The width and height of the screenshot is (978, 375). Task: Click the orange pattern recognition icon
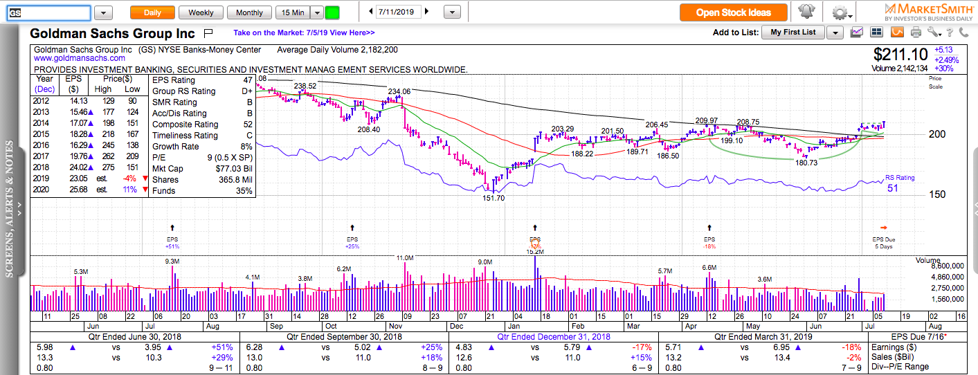896,32
